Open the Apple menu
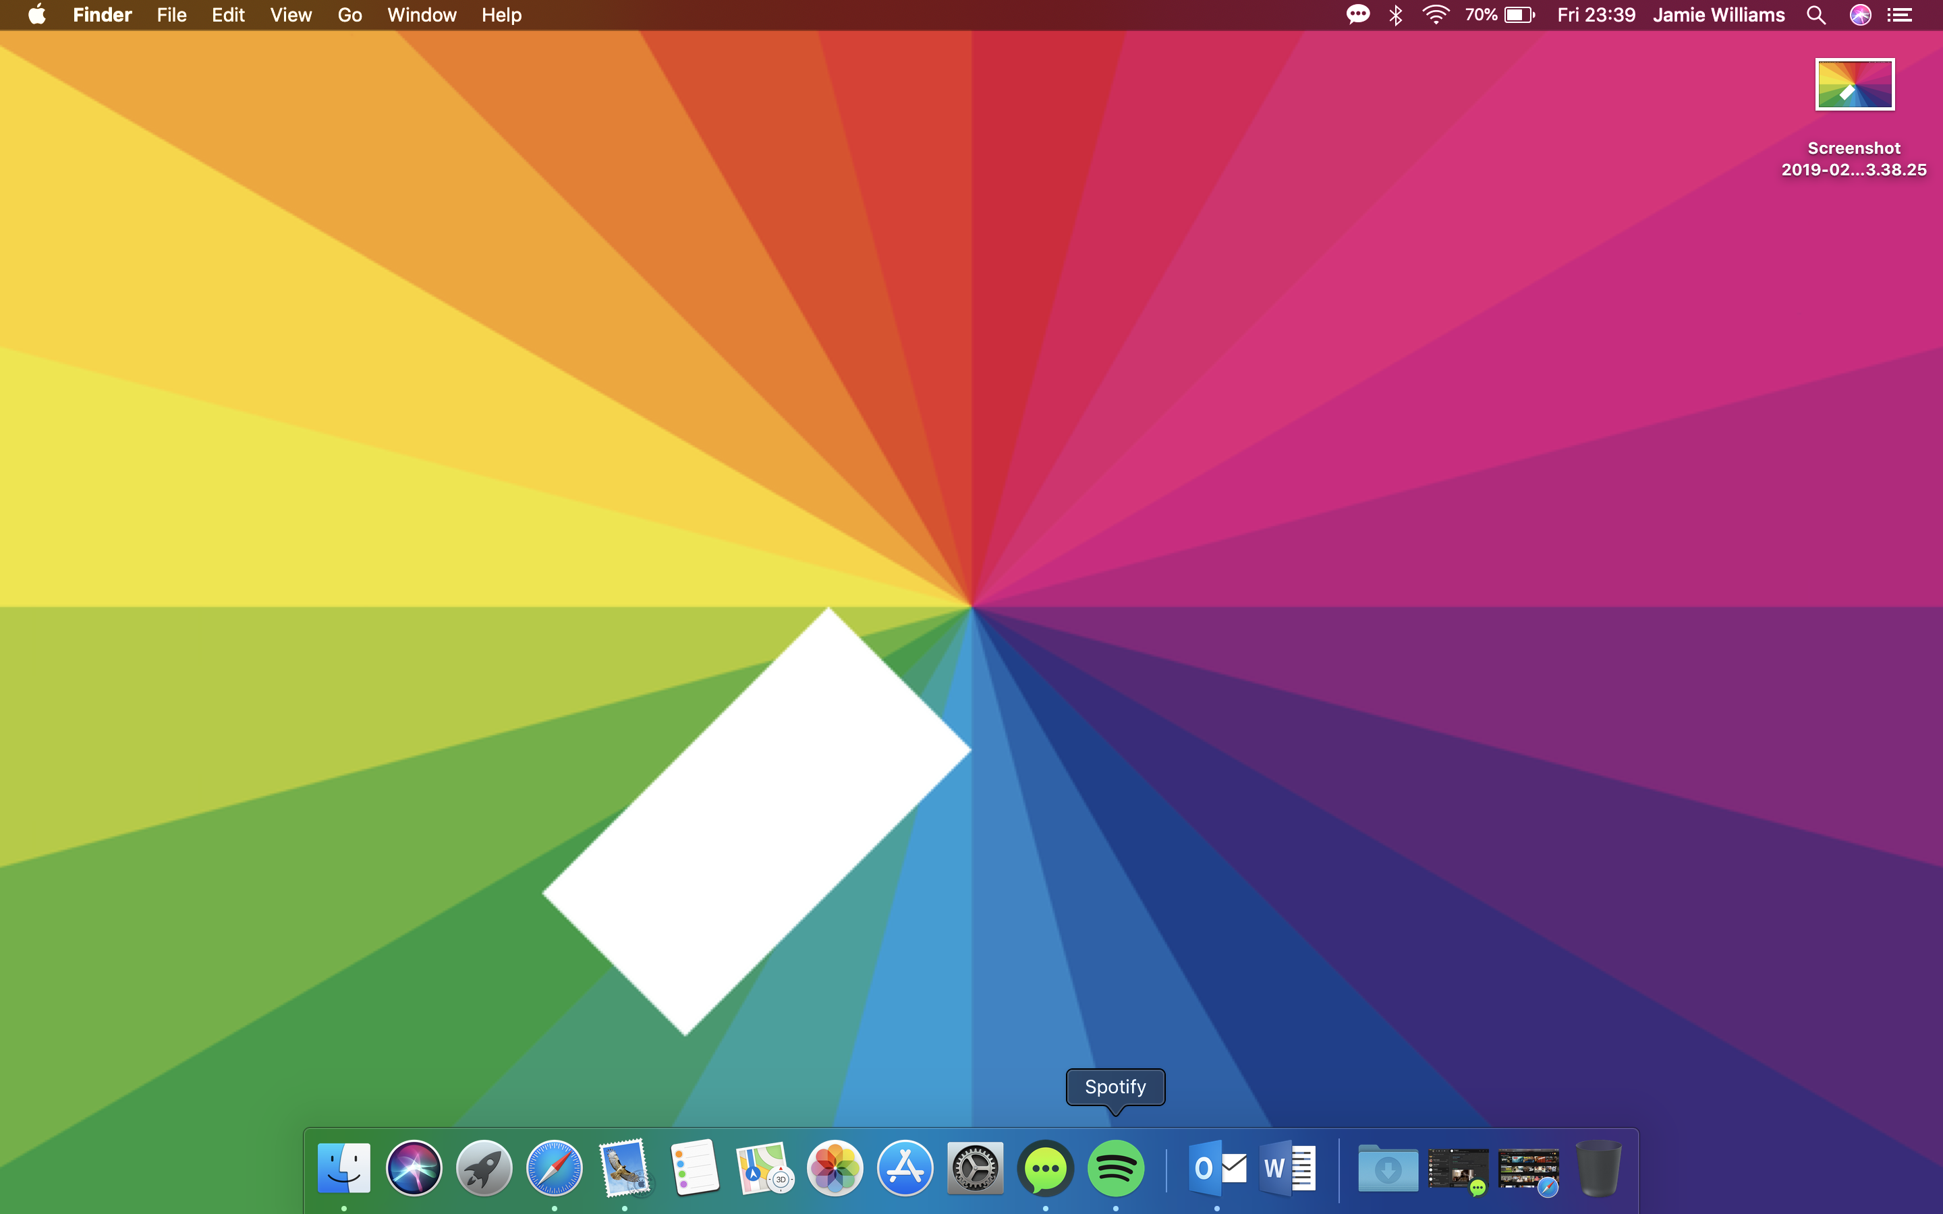 [37, 14]
